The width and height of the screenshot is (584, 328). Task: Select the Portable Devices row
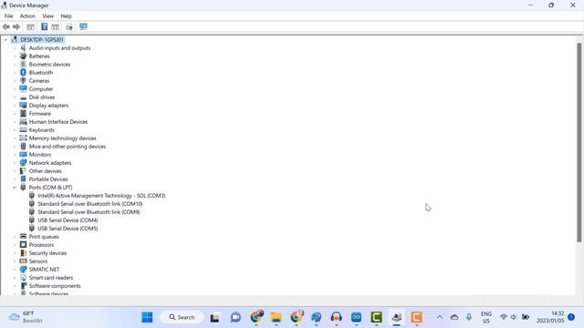click(48, 179)
